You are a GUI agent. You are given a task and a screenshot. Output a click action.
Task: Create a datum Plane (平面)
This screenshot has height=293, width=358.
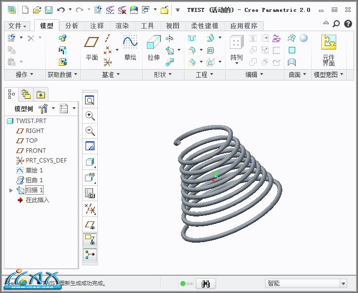click(x=92, y=48)
